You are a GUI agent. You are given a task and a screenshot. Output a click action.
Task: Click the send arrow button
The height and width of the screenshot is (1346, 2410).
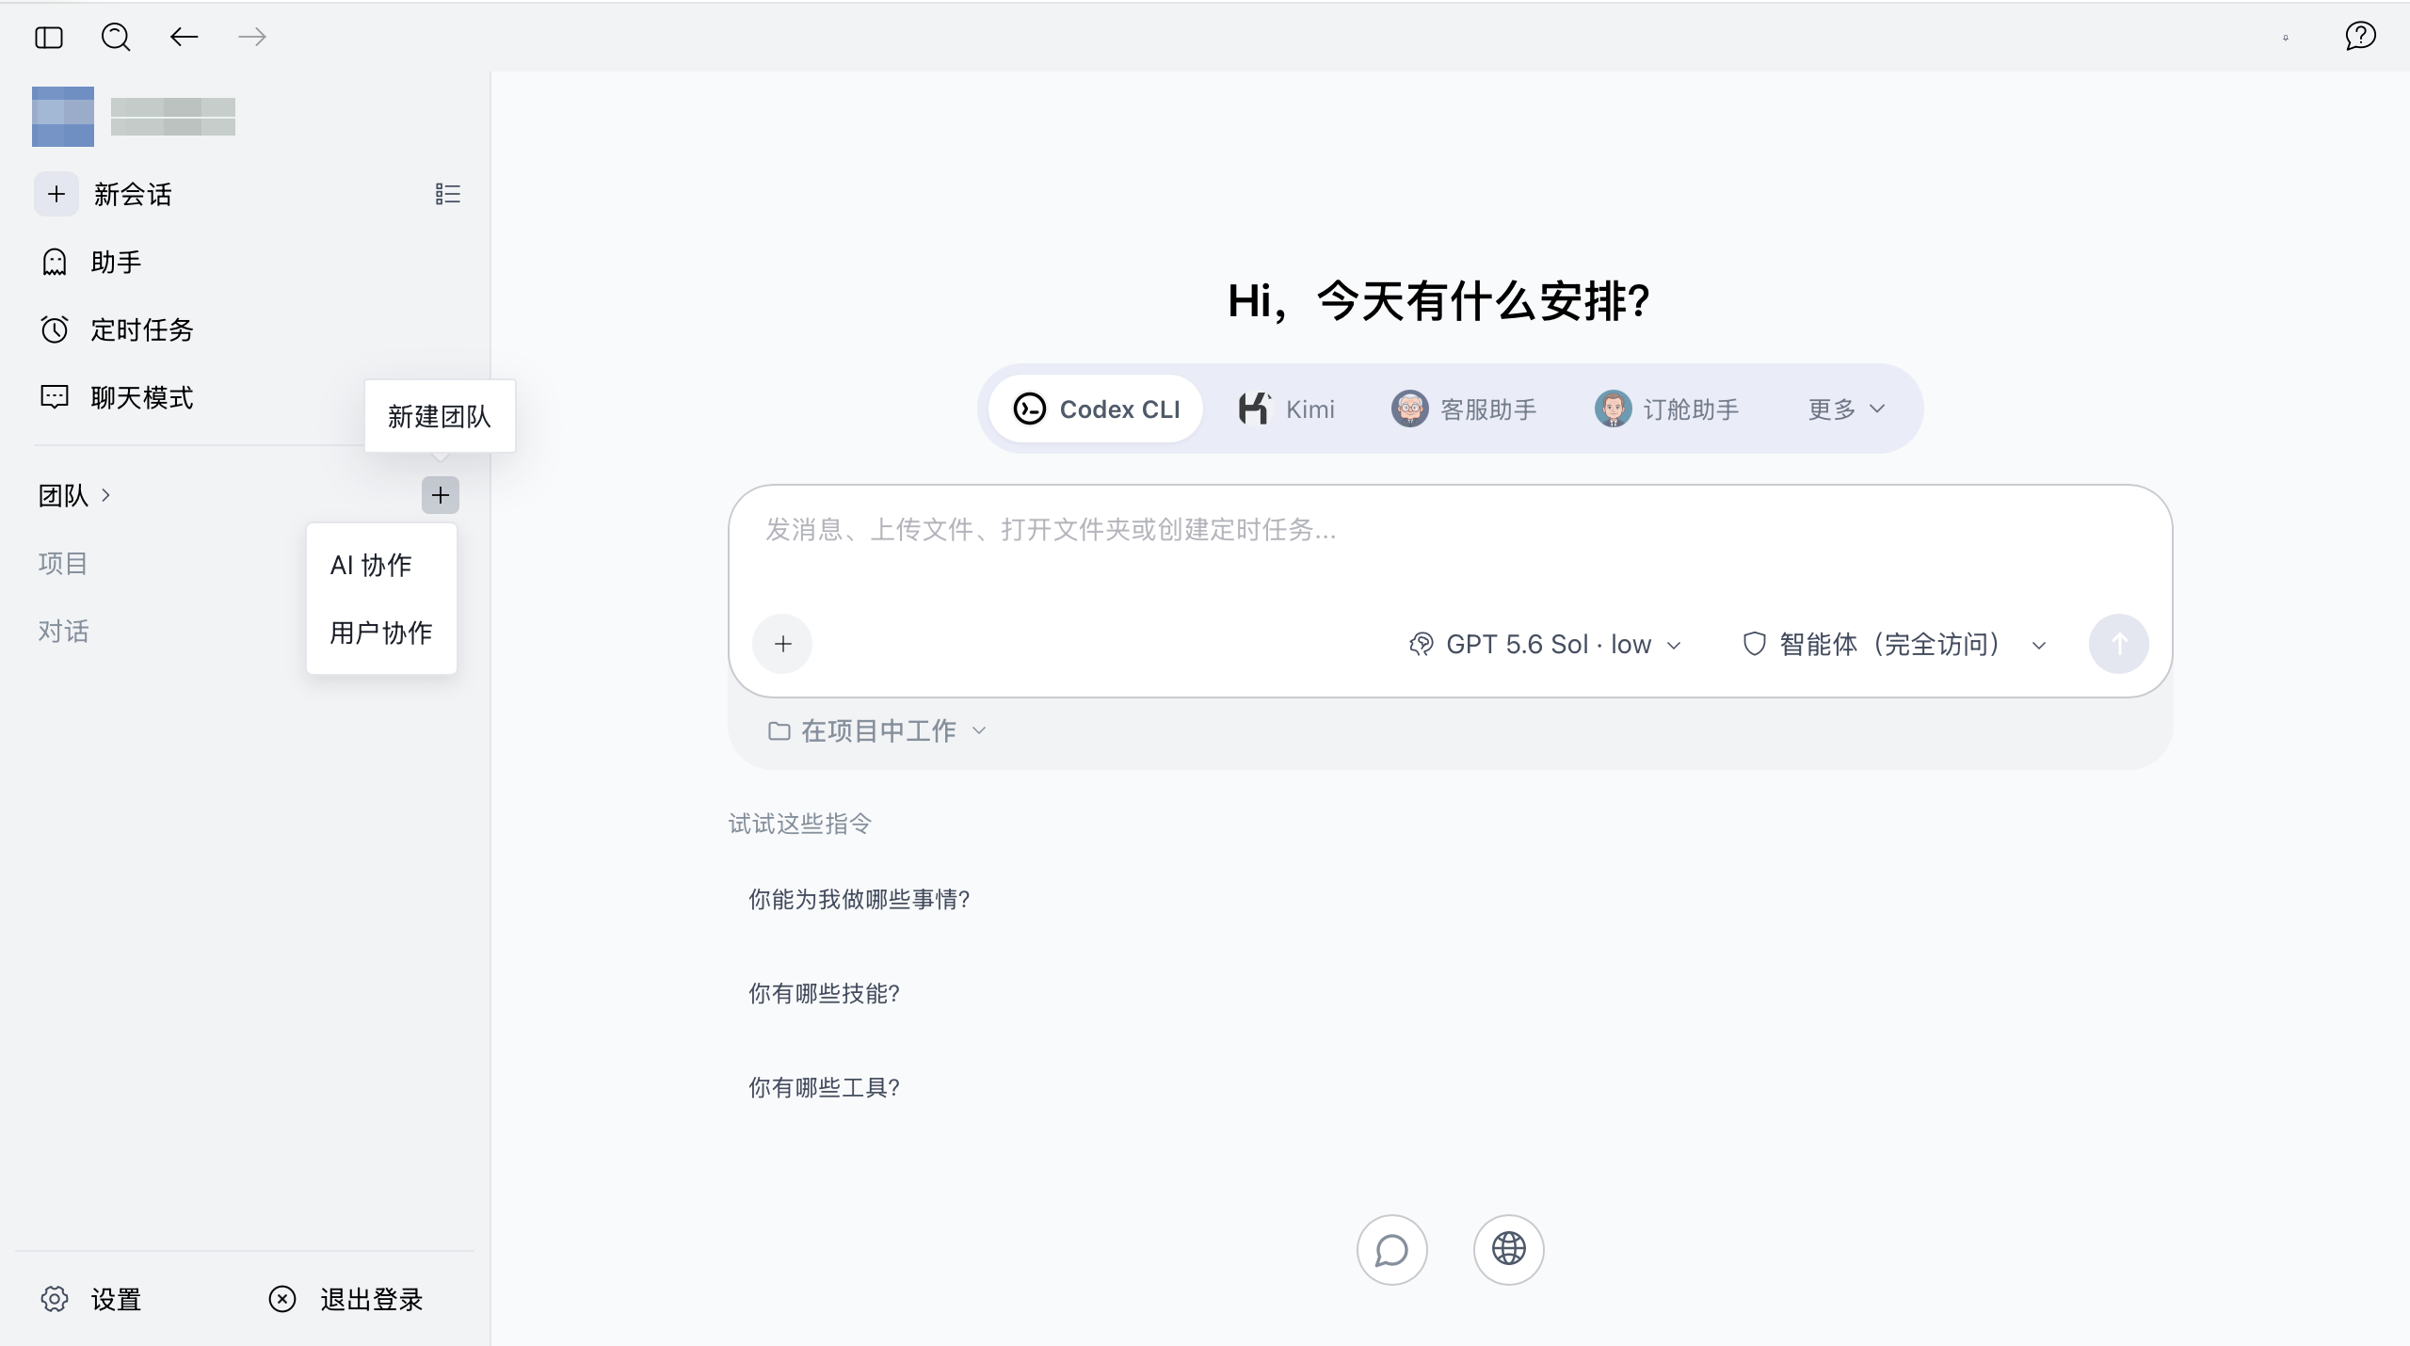(2118, 644)
